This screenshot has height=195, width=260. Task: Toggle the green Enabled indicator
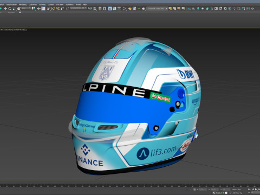pyautogui.click(x=223, y=193)
